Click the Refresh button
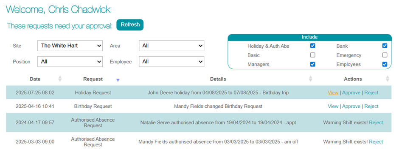 coord(130,25)
